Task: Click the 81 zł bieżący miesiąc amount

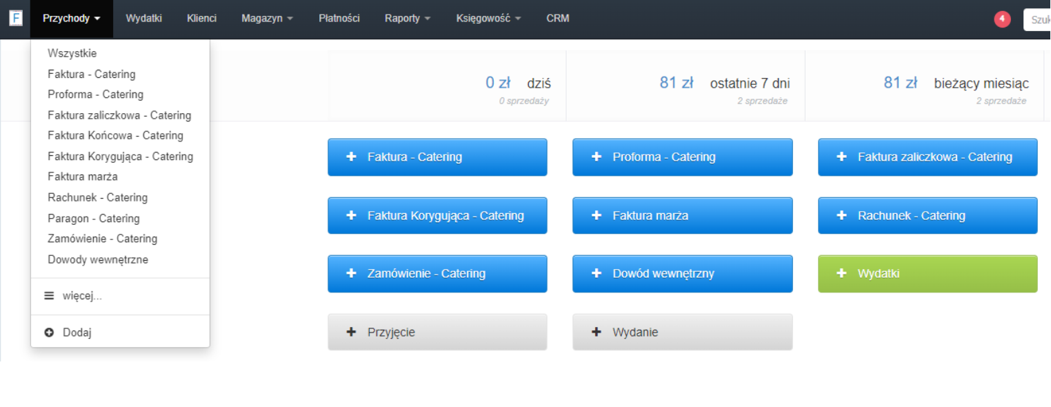Action: 900,83
